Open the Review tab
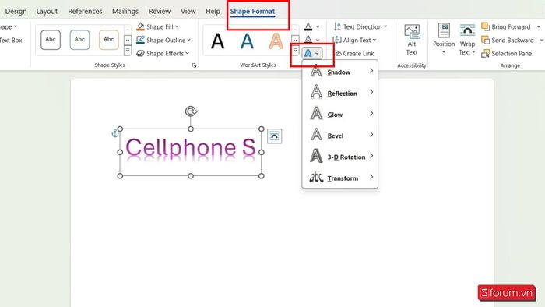Image resolution: width=545 pixels, height=307 pixels. 159,11
